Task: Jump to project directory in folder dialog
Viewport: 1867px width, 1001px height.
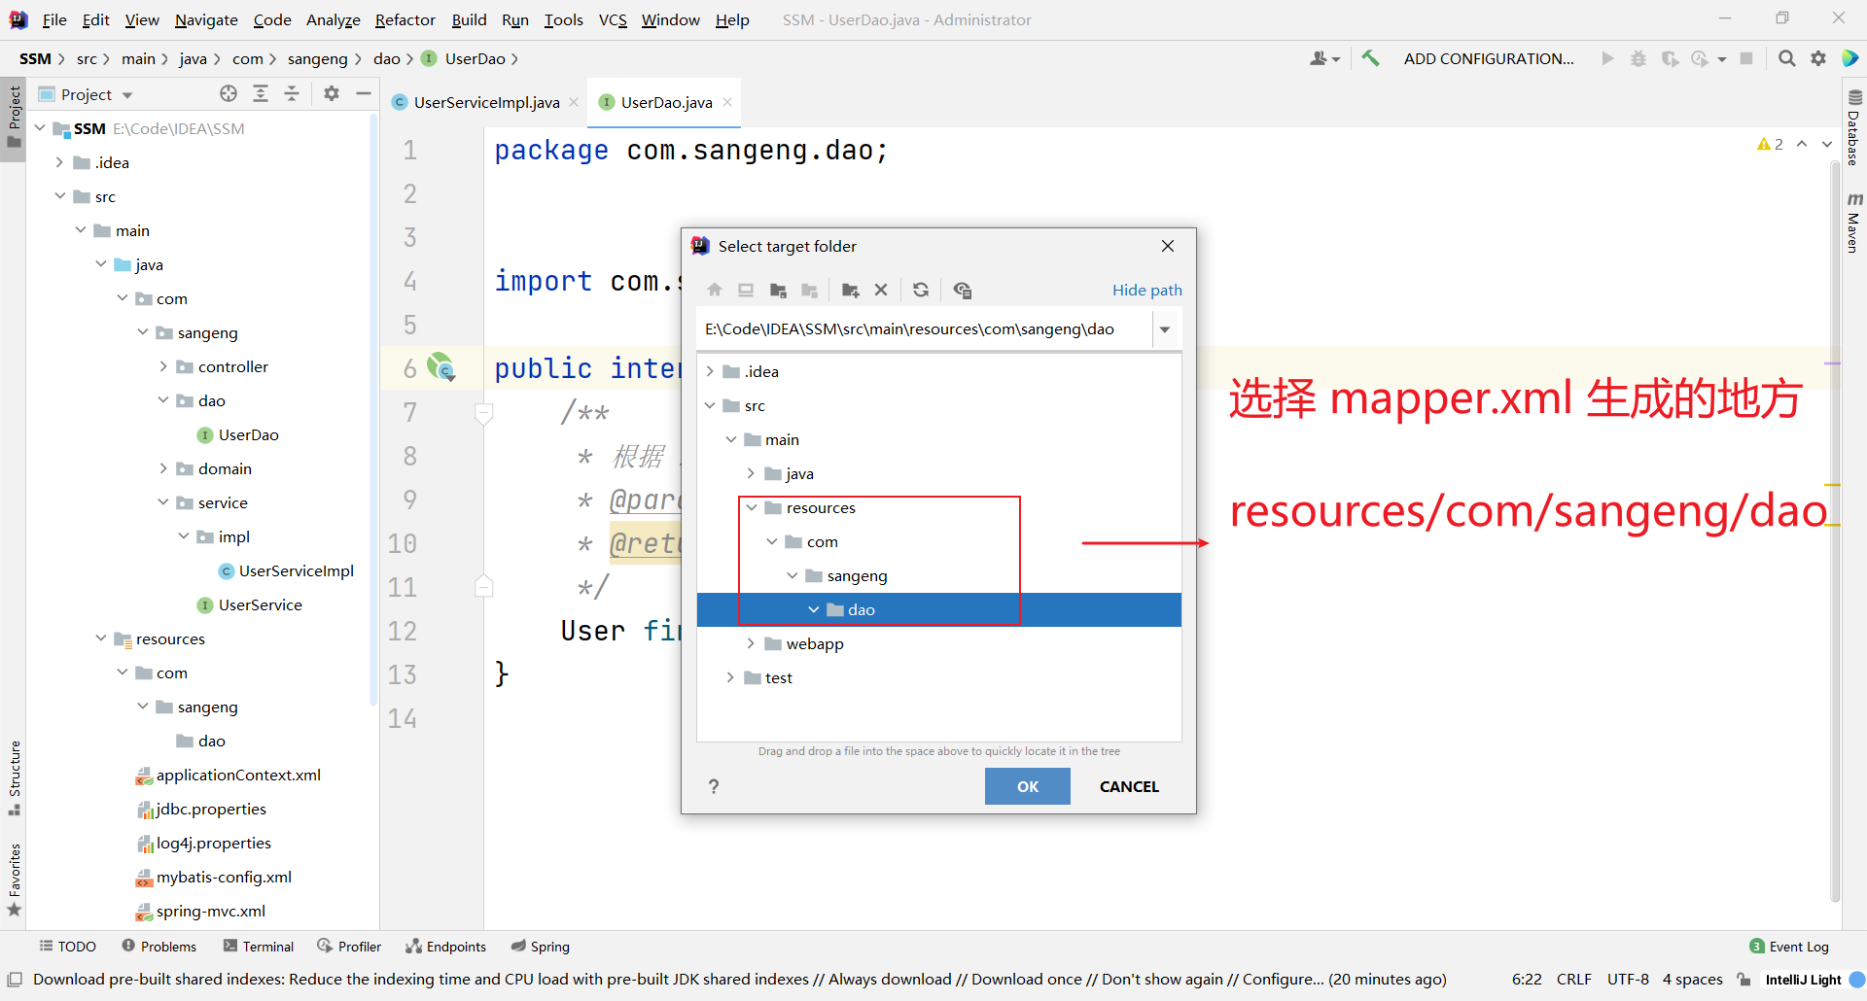Action: pyautogui.click(x=778, y=290)
